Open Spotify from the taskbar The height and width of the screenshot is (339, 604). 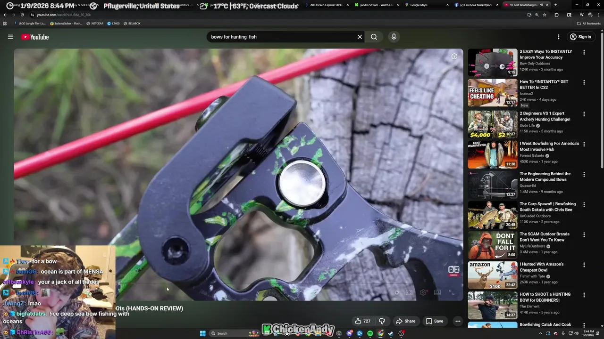pyautogui.click(x=370, y=333)
